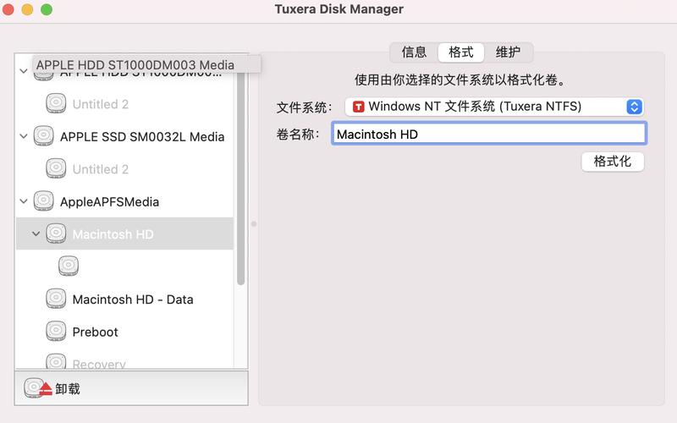Click the Recovery disk icon
This screenshot has width=677, height=423.
tap(56, 362)
